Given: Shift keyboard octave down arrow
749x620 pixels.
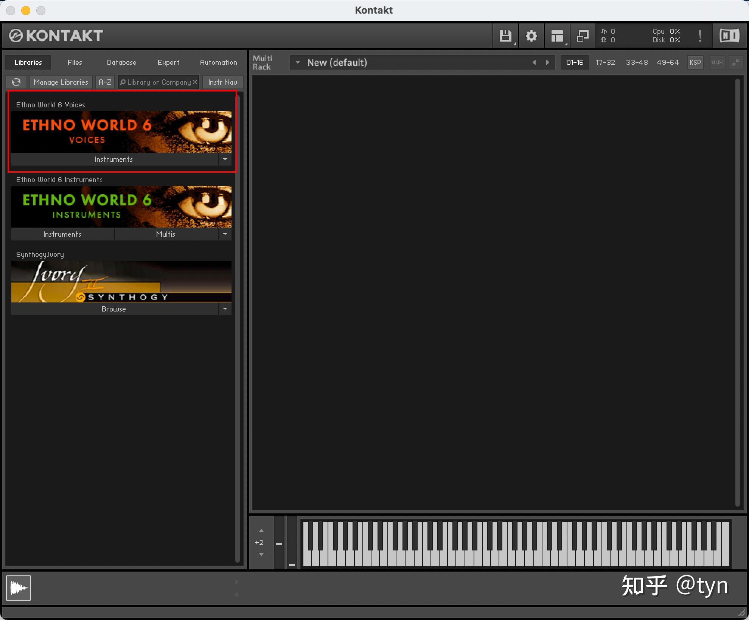Looking at the screenshot, I should (261, 554).
